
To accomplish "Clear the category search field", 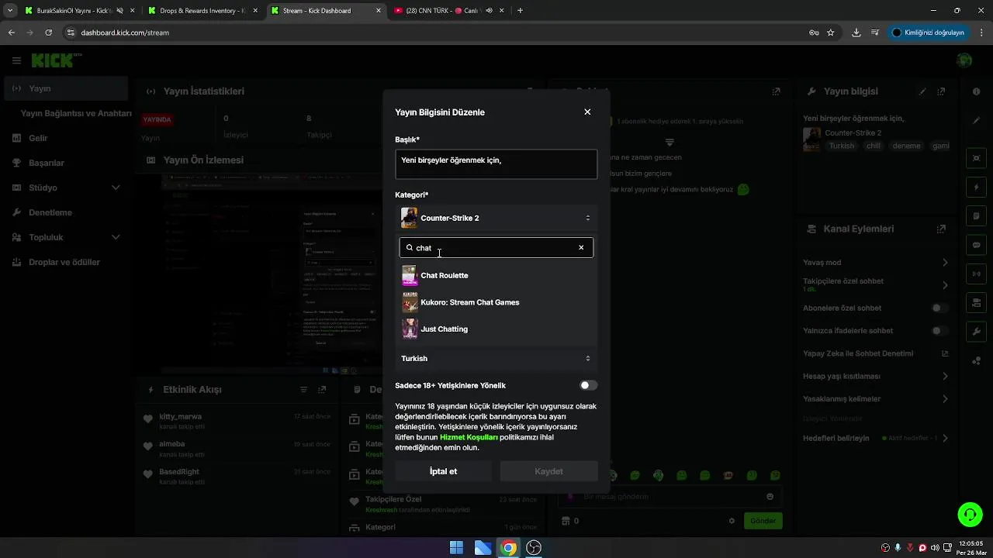I will (581, 248).
